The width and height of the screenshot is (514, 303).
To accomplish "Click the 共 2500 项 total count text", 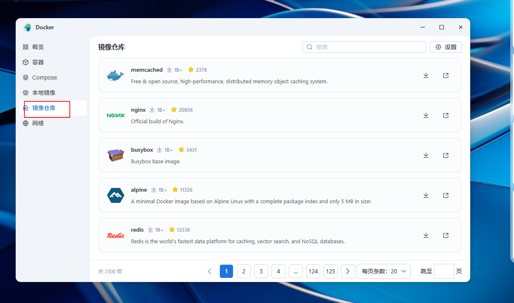I will point(110,272).
